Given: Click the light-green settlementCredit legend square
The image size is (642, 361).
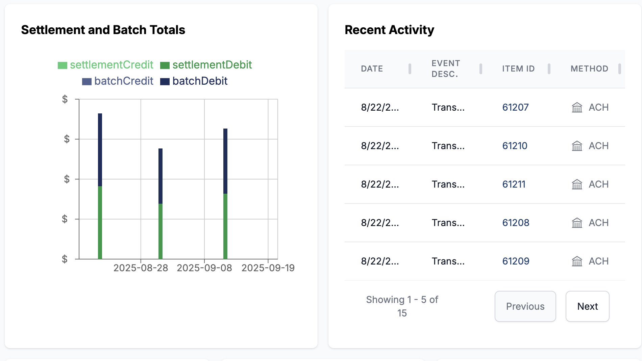Looking at the screenshot, I should 63,64.
